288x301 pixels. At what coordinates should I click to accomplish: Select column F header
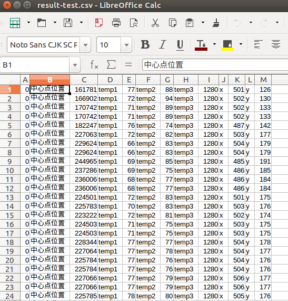[148, 80]
